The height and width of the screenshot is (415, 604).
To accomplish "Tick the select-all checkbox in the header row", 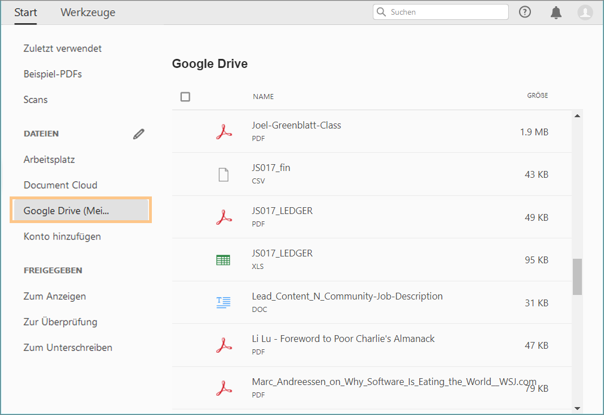I will click(x=185, y=97).
